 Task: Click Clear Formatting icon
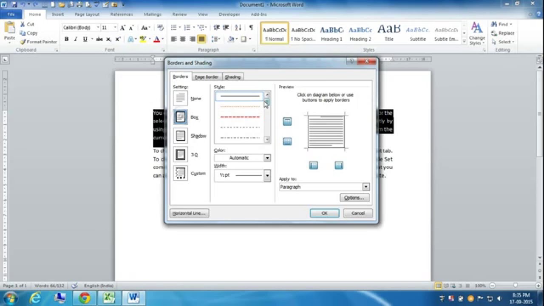pos(160,28)
